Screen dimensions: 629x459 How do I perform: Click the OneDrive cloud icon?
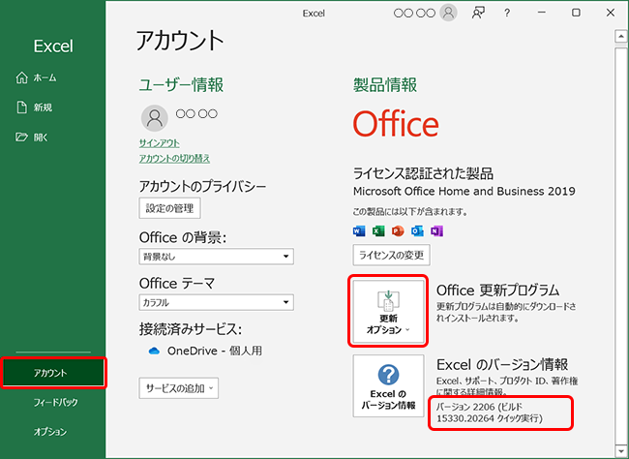click(x=154, y=352)
